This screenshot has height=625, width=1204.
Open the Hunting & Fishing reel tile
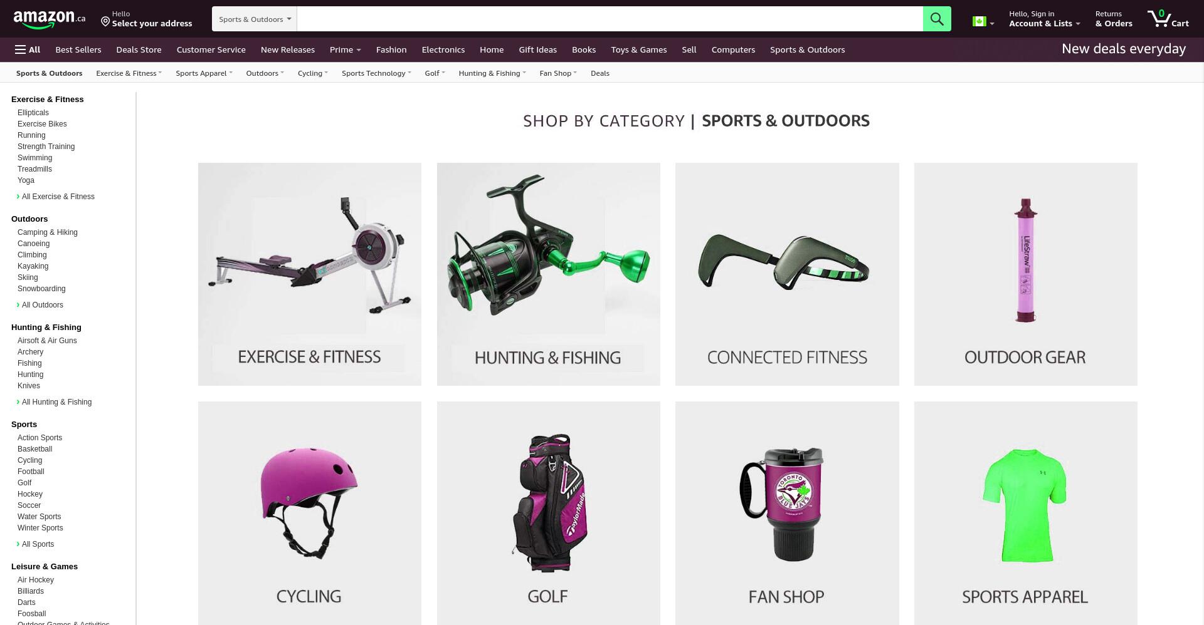point(549,274)
